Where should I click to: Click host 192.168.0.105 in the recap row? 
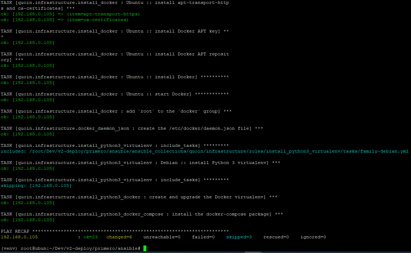(x=19, y=237)
